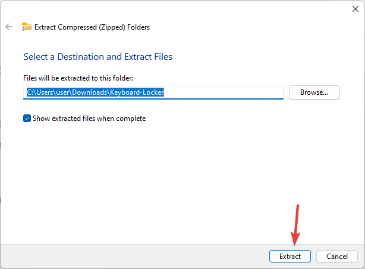Click the word 'Browse...' on its button
Viewport: 365px width, 269px height.
(314, 92)
